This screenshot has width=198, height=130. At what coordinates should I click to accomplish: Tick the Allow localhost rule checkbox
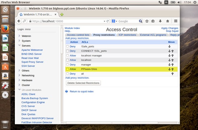pyautogui.click(x=67, y=60)
